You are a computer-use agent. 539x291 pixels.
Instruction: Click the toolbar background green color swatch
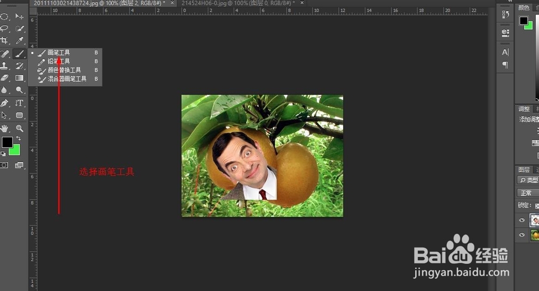click(16, 151)
